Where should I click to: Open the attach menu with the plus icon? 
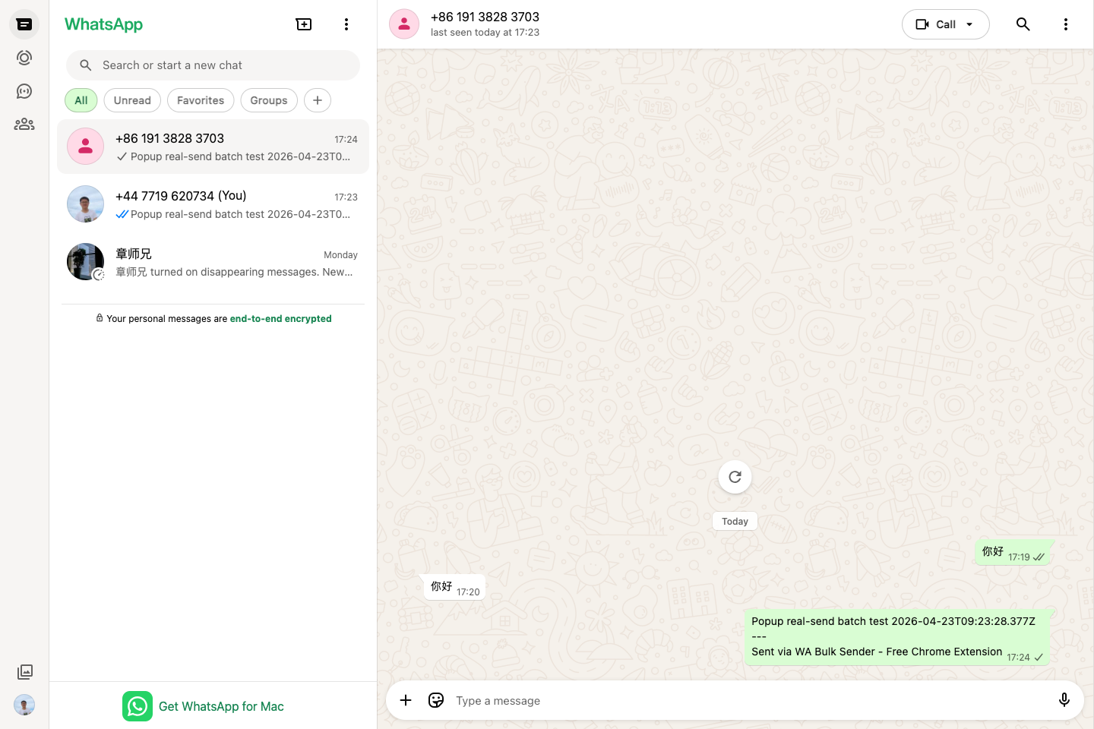(x=405, y=700)
